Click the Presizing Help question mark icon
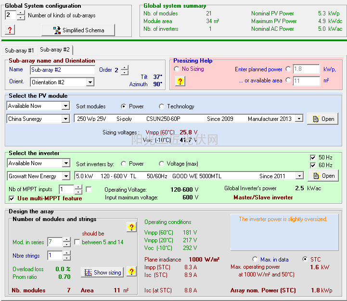The image size is (347, 301). (180, 81)
